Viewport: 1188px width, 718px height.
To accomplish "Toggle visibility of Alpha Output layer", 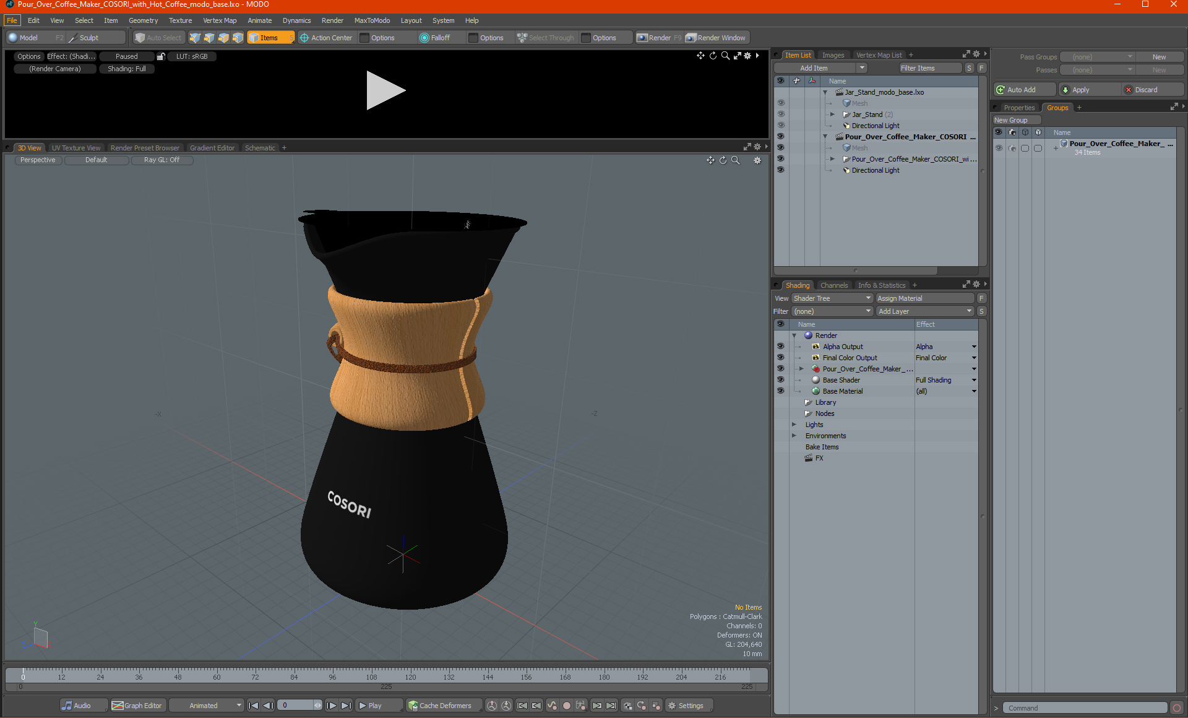I will click(x=781, y=347).
